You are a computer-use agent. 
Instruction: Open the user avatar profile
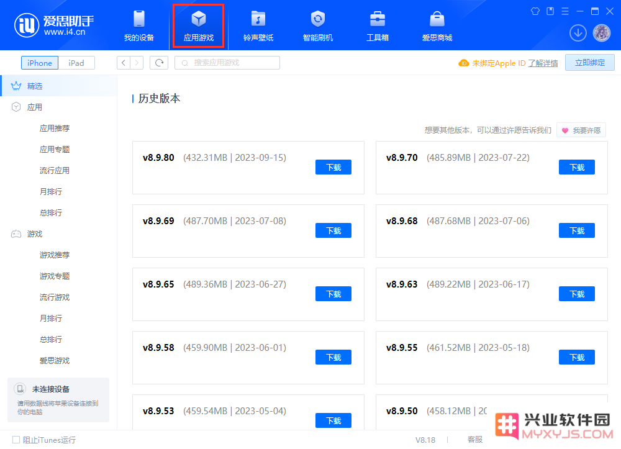tap(602, 33)
